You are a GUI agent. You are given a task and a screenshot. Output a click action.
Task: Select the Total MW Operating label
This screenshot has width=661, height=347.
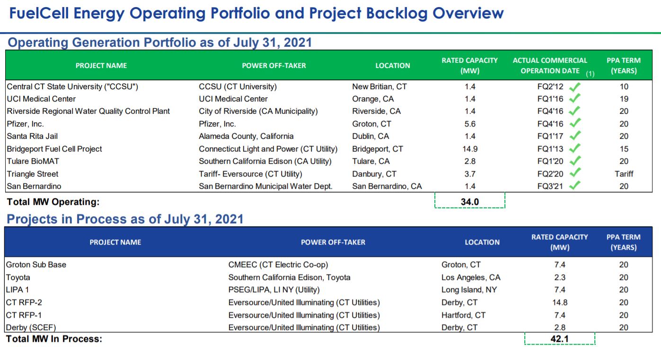click(x=53, y=202)
